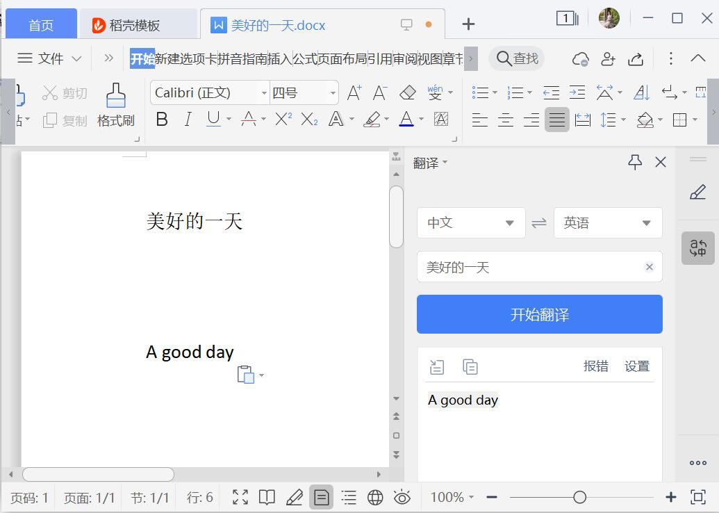Click the phonetic guide wén icon
Screen dimensions: 719x513
[435, 92]
